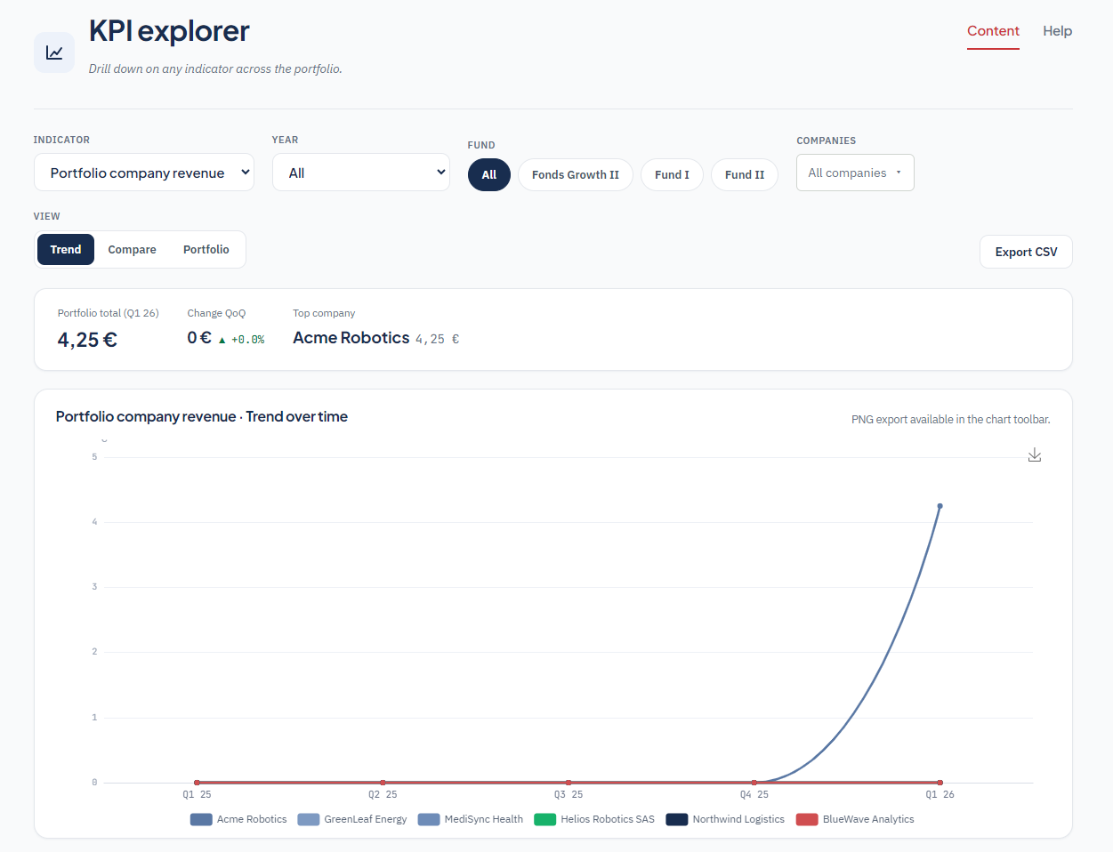
Task: Toggle Acme Robotics legend swatch
Action: point(201,819)
